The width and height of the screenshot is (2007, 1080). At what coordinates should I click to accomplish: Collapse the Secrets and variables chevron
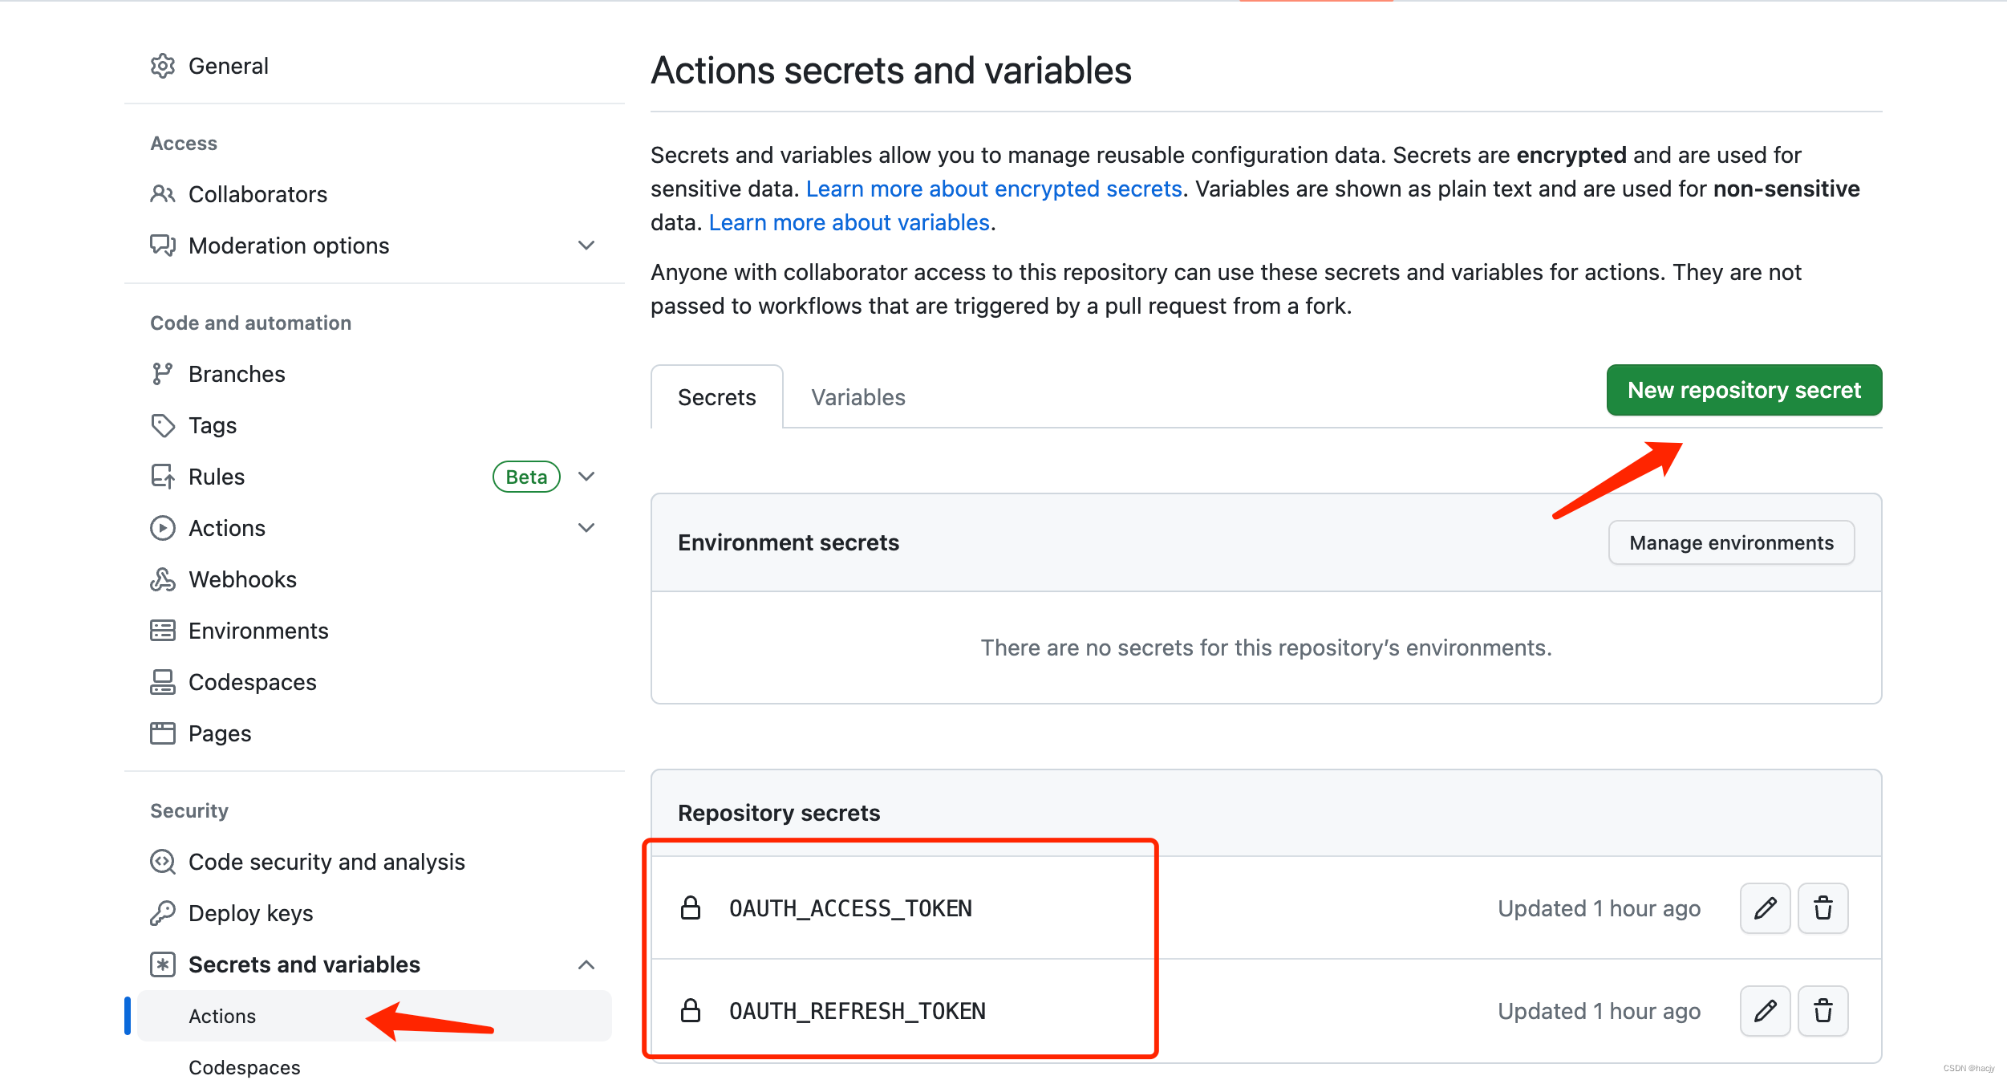pos(586,964)
